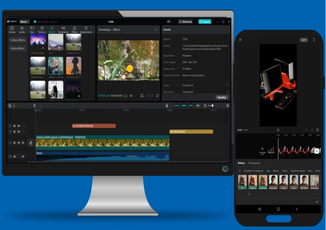Open the Adjustment tab
The width and height of the screenshot is (326, 230).
pyautogui.click(x=86, y=30)
